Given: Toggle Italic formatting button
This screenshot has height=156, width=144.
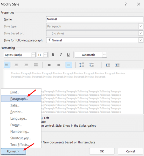Looking at the screenshot, I should tap(61, 55).
